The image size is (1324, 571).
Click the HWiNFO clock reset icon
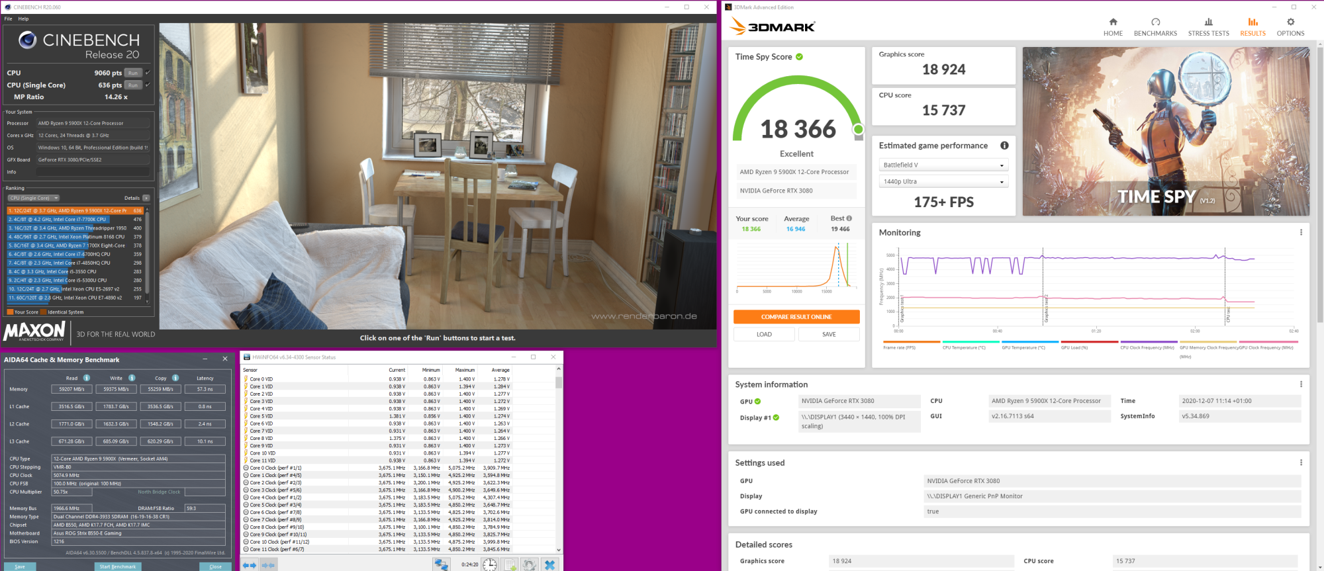pyautogui.click(x=489, y=564)
